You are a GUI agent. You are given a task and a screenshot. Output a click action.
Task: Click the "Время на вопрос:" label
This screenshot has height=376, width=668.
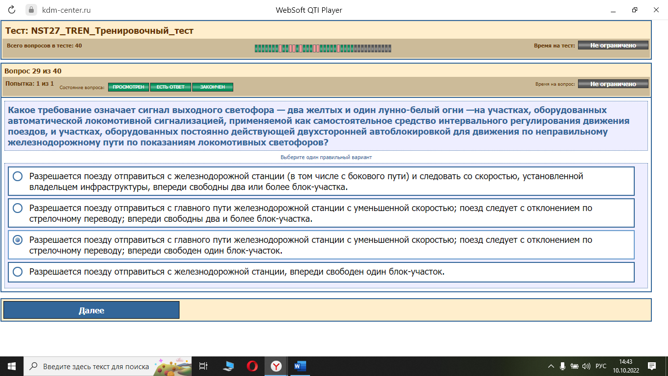pos(555,84)
